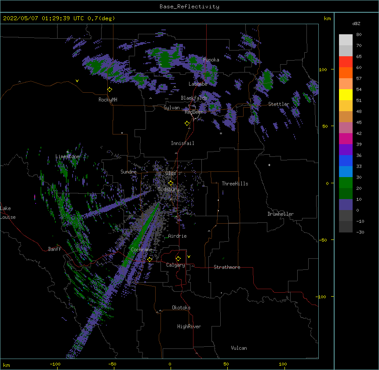Click the yellow station marker near RockyMH
This screenshot has width=379, height=370.
(x=110, y=90)
